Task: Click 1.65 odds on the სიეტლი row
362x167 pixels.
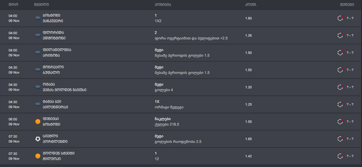Action: coord(249,139)
